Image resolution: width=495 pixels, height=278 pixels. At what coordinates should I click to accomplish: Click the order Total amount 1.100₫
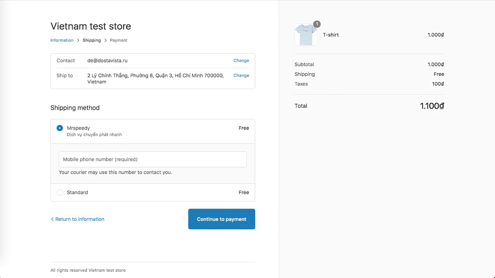point(432,106)
